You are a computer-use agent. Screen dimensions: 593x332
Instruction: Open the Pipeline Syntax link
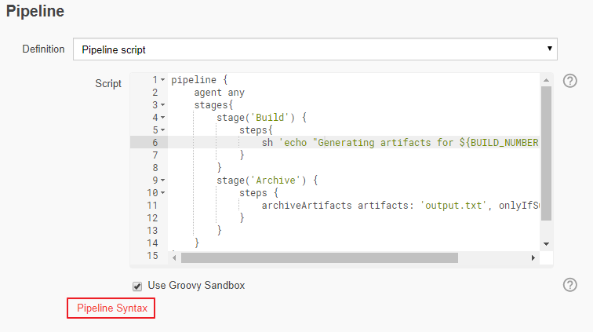point(111,308)
